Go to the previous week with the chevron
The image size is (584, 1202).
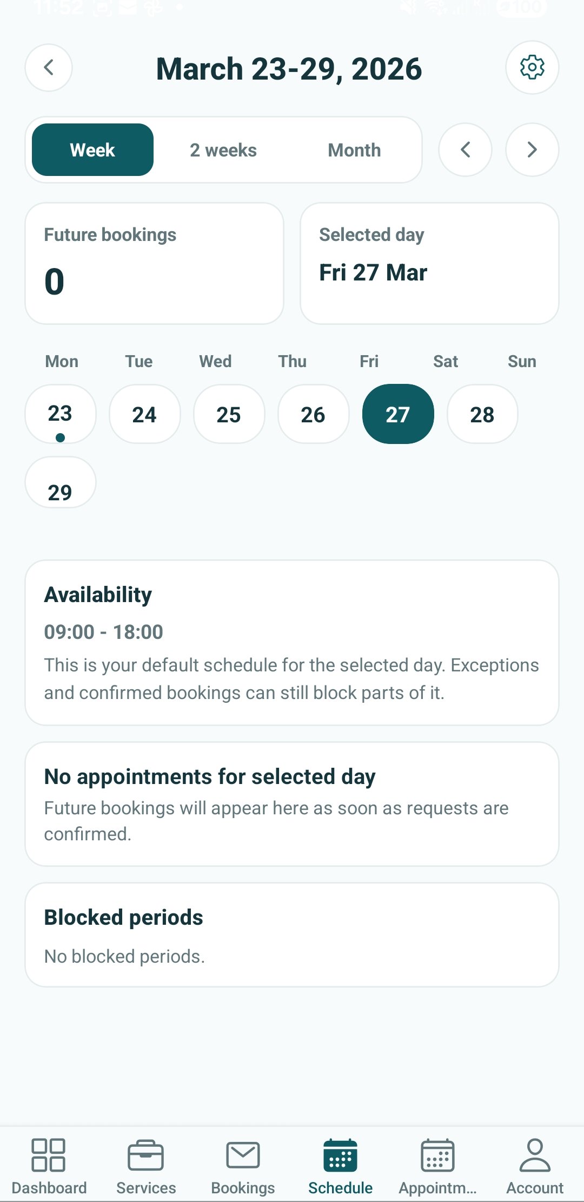[465, 150]
